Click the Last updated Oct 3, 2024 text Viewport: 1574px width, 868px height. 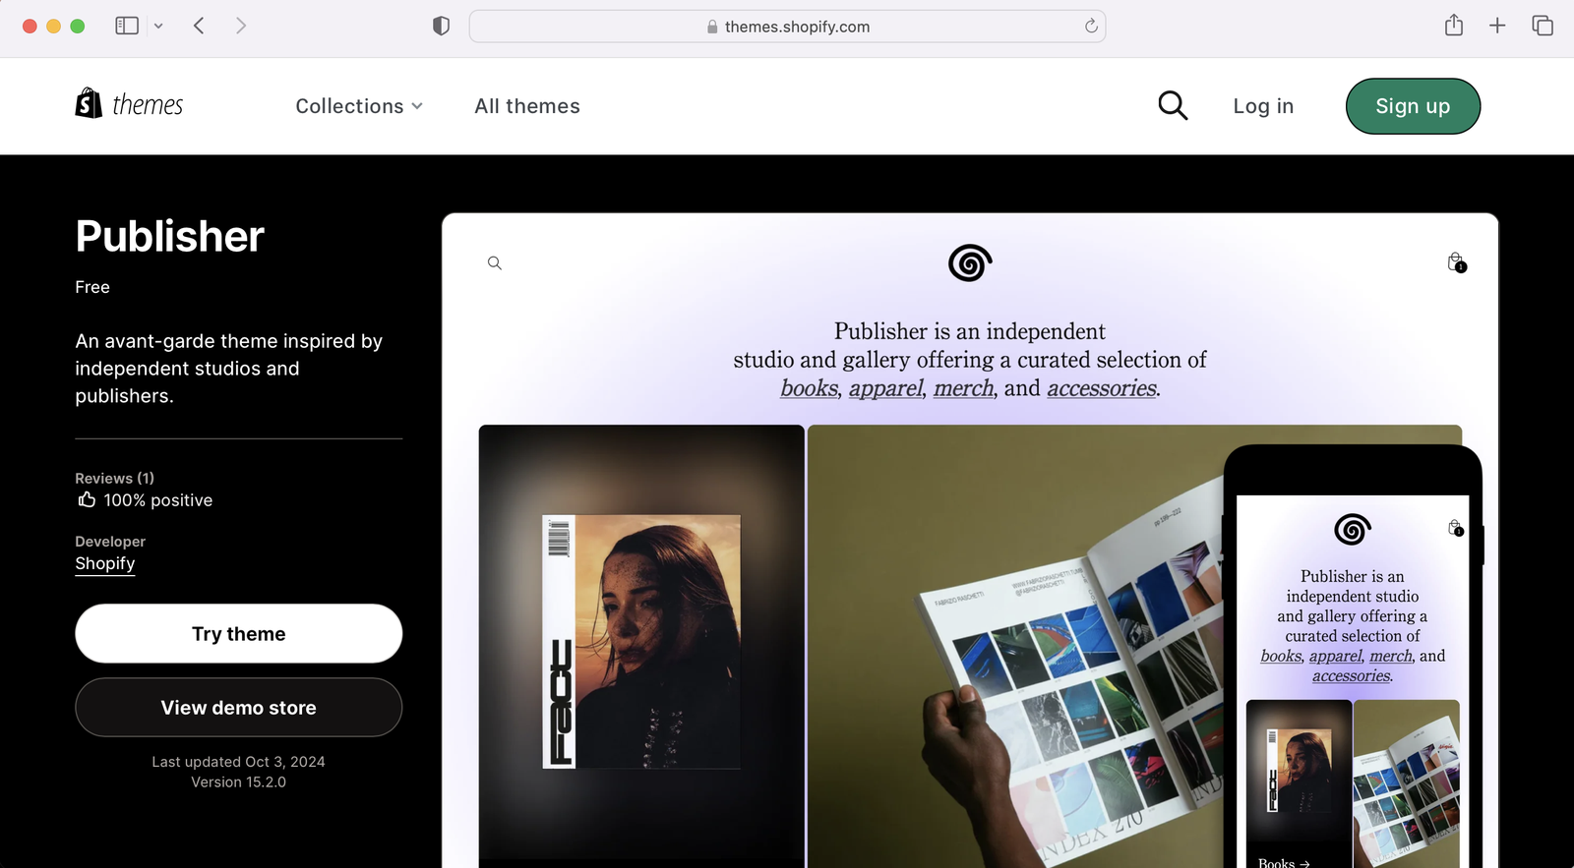point(238,762)
